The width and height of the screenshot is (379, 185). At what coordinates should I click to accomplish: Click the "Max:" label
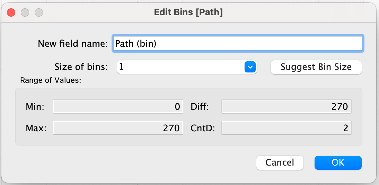pos(36,129)
